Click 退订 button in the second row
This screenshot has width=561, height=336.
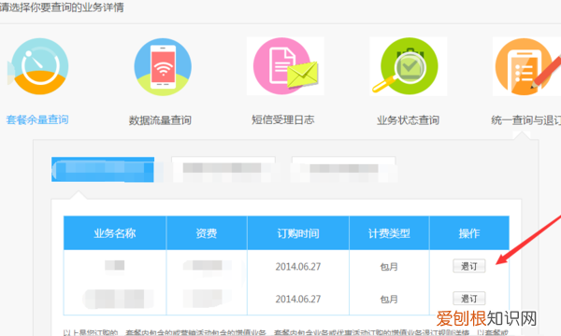point(469,298)
